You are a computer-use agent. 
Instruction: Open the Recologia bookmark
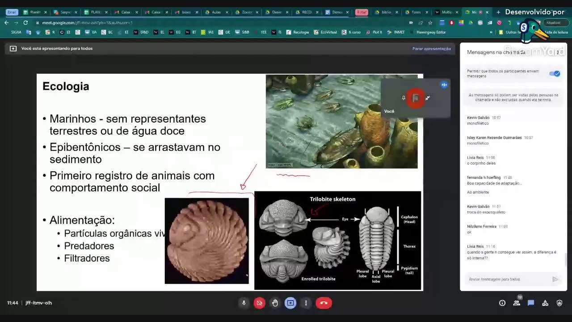(x=298, y=32)
